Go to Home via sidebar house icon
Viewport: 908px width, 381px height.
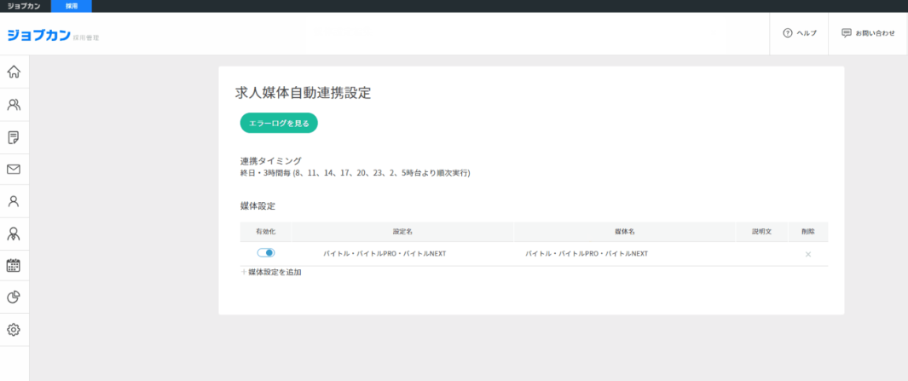point(14,72)
